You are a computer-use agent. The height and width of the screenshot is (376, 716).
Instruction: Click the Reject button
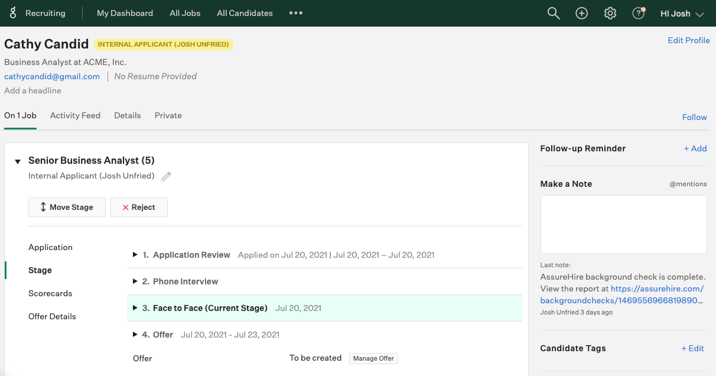139,207
